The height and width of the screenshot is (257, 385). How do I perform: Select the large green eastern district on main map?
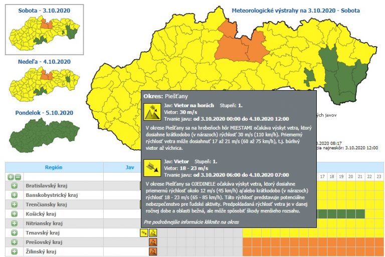click(x=347, y=75)
